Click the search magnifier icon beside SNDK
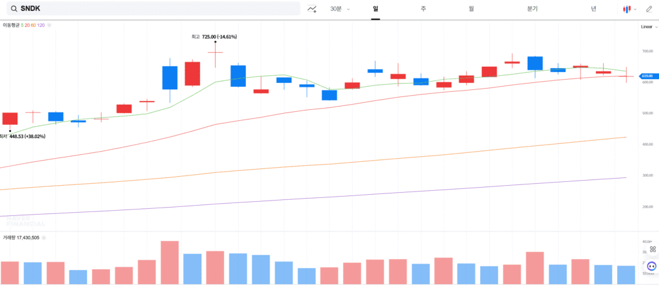659x286 pixels. pyautogui.click(x=13, y=9)
